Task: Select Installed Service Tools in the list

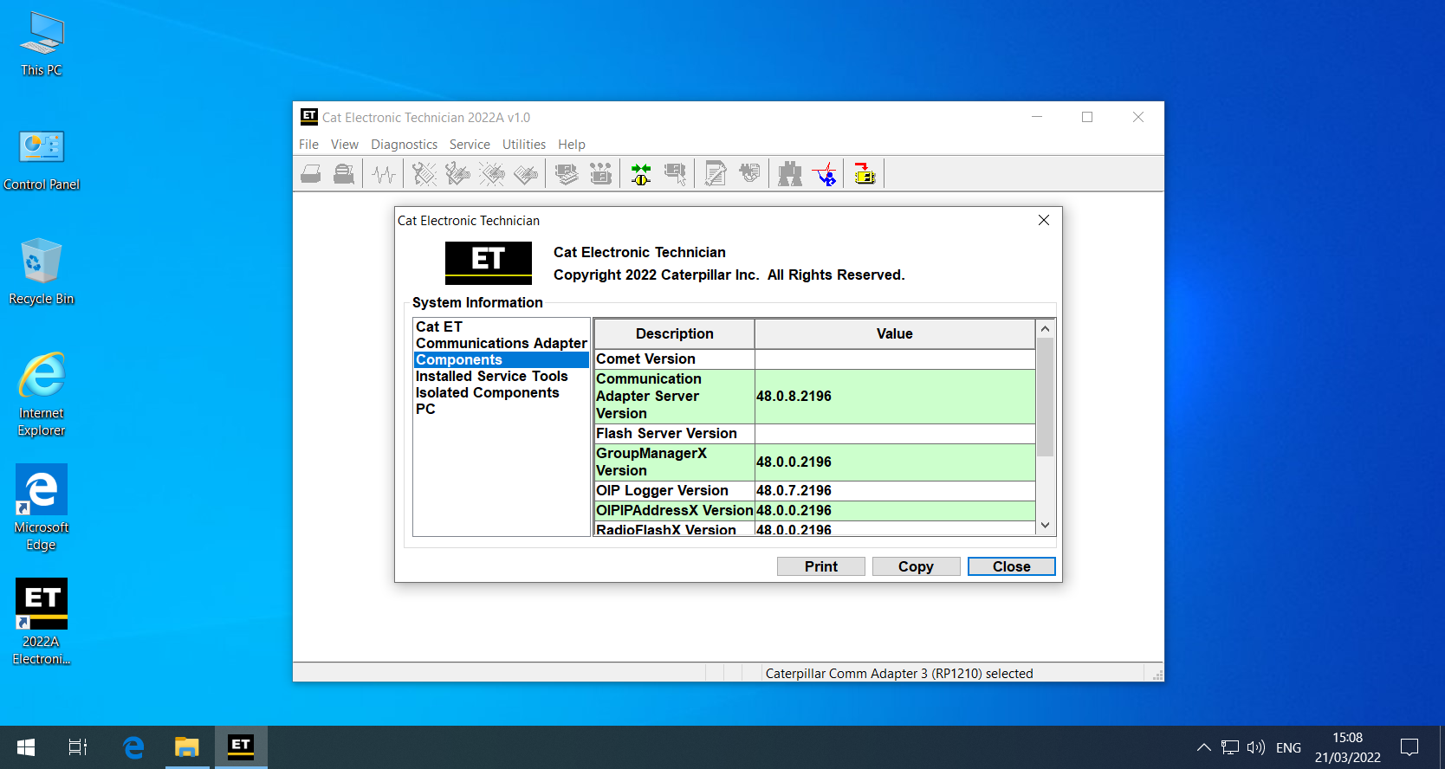Action: [x=491, y=376]
